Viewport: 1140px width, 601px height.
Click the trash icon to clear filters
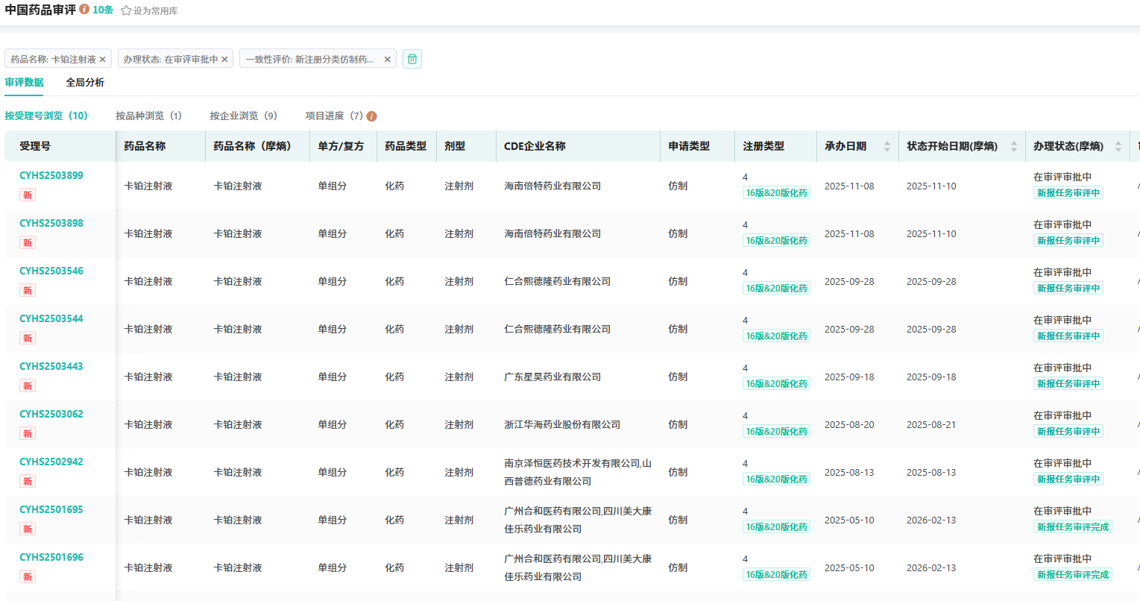click(412, 59)
